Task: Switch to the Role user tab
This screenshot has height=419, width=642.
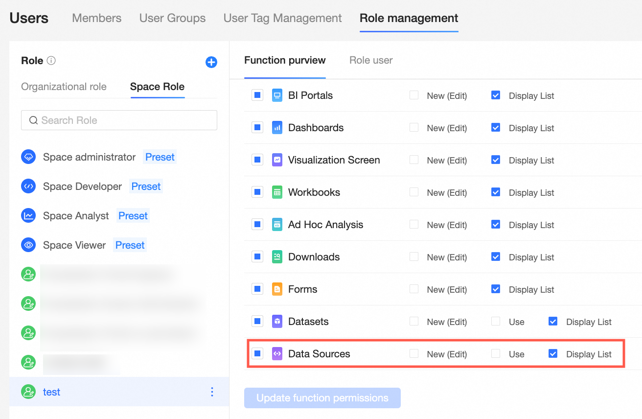Action: click(x=371, y=60)
